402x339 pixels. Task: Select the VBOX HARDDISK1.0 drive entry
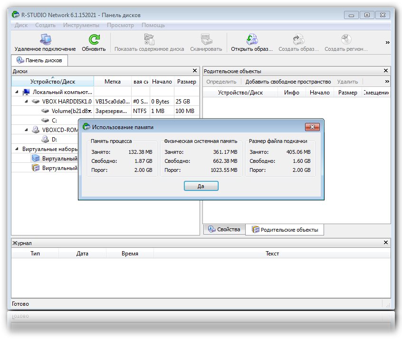pos(67,102)
